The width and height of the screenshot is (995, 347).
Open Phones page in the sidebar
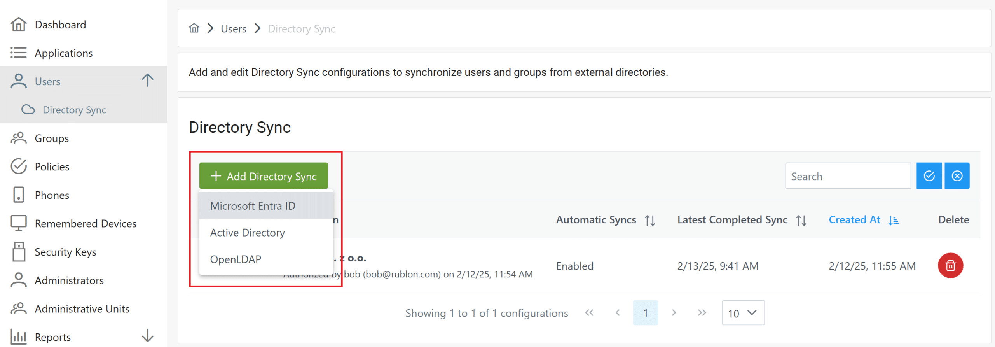coord(52,195)
